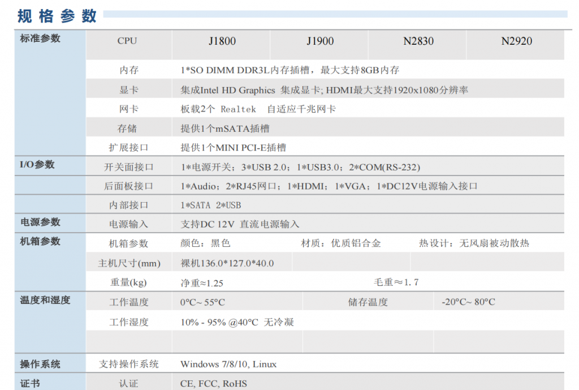This screenshot has width=579, height=390.
Task: Click the 1*SATA 2*USB internal interface text
Action: coord(210,205)
